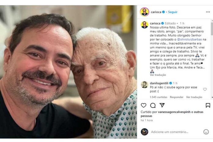Click carioca avatar beside caption

[144, 25]
